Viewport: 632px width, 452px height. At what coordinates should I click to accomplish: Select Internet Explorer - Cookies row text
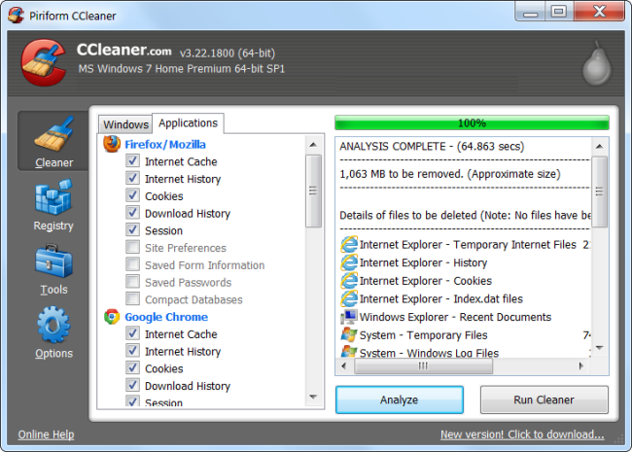pos(426,281)
